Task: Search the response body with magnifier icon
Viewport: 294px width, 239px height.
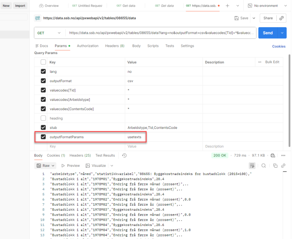Action: [x=264, y=166]
